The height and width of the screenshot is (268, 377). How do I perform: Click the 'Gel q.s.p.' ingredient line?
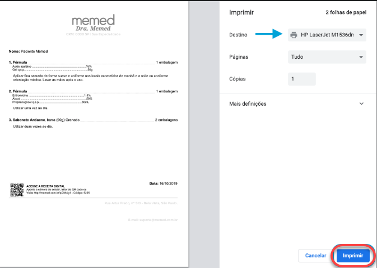click(52, 69)
